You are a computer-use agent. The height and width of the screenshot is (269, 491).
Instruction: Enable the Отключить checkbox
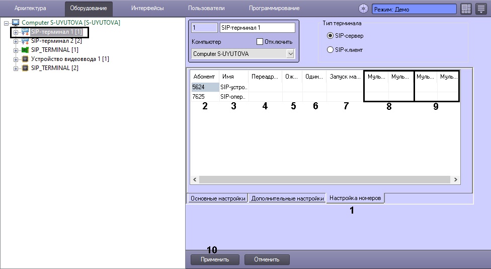point(260,42)
